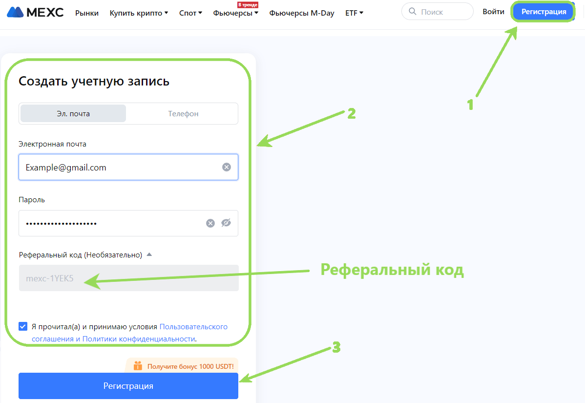Open the Рынки menu item
The height and width of the screenshot is (403, 585).
[x=87, y=13]
